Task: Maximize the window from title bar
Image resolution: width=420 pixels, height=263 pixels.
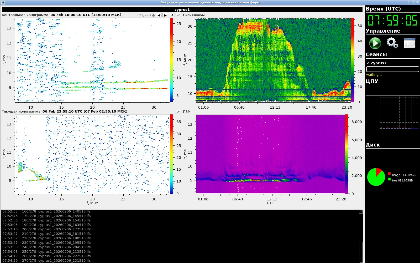Action: point(413,2)
